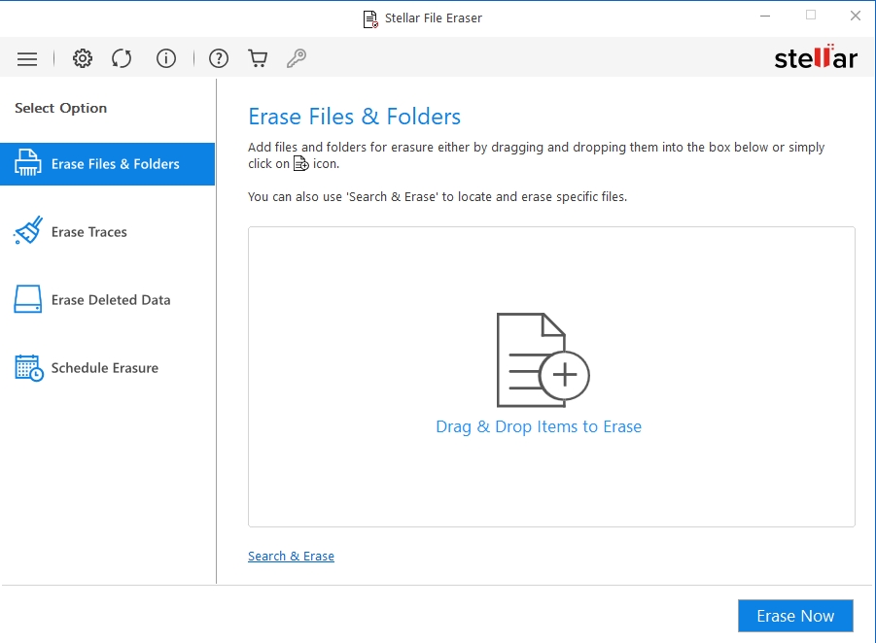Open Settings via the gear icon
Viewport: 876px width, 643px height.
83,59
